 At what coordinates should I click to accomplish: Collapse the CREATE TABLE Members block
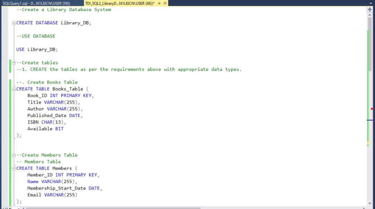(x=14, y=169)
